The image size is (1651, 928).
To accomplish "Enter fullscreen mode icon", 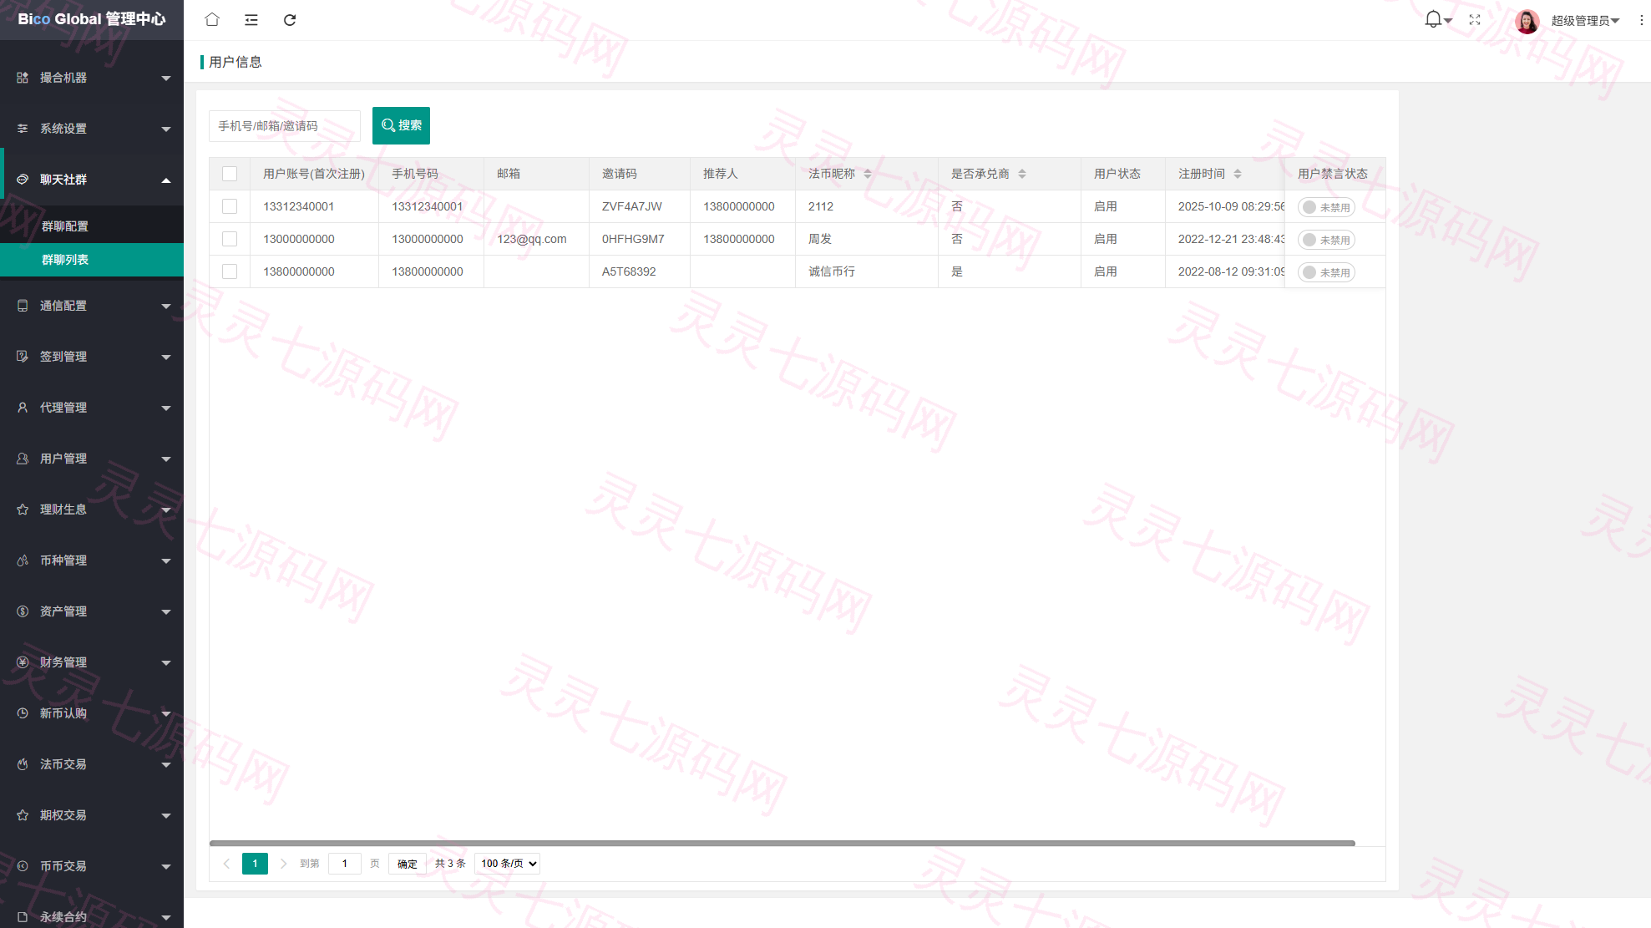I will pos(1475,20).
